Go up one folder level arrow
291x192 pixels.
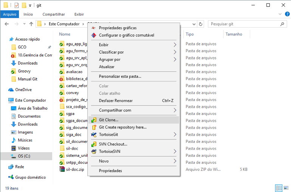pyautogui.click(x=31, y=24)
